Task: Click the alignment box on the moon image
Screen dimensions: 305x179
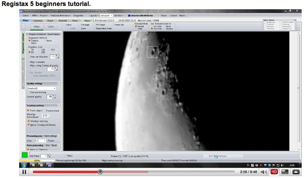Action: (152, 52)
